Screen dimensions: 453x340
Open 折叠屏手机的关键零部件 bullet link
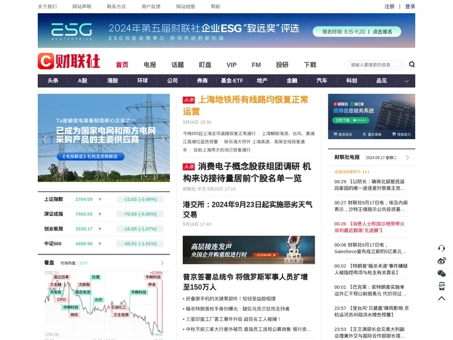coord(230,298)
